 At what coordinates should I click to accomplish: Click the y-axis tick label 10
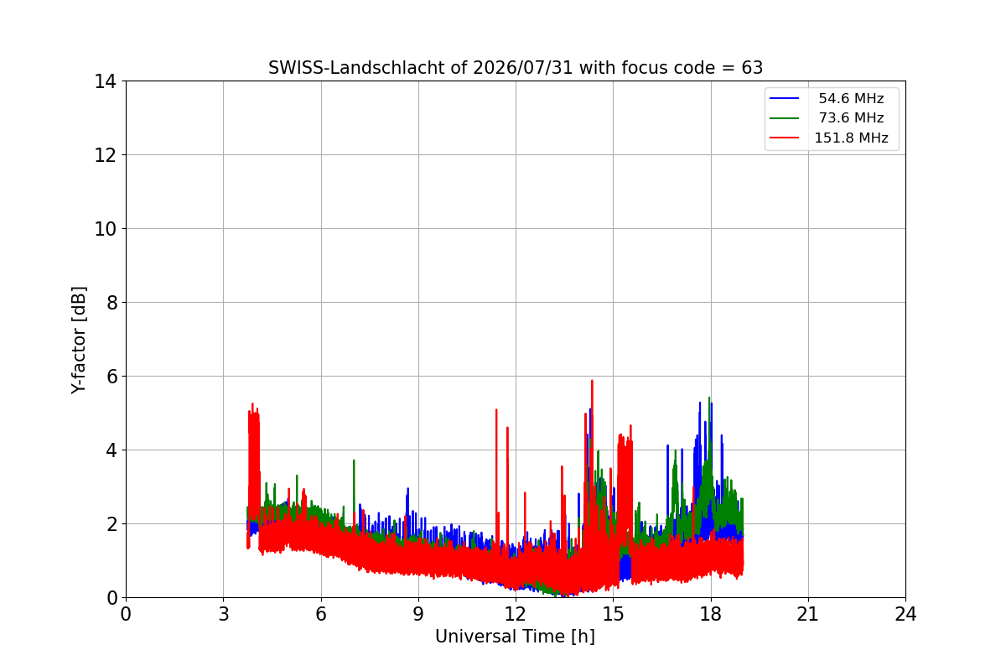[x=105, y=229]
